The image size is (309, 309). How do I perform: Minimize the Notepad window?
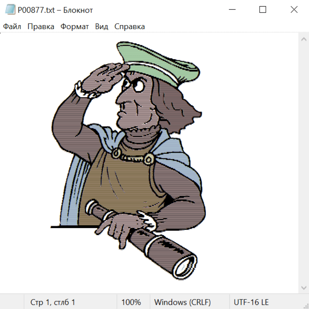232,10
